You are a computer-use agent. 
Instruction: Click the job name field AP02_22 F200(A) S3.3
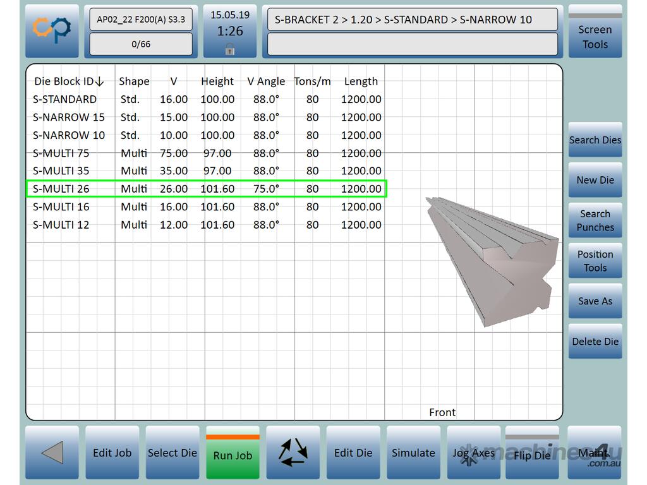(141, 20)
